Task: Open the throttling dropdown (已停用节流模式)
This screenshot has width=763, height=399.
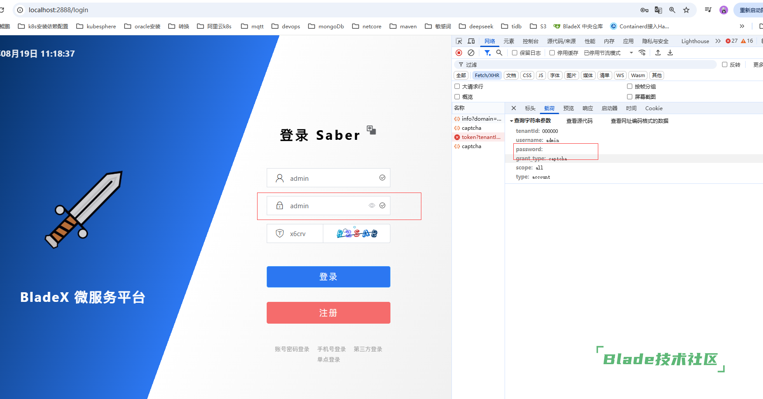Action: [608, 53]
